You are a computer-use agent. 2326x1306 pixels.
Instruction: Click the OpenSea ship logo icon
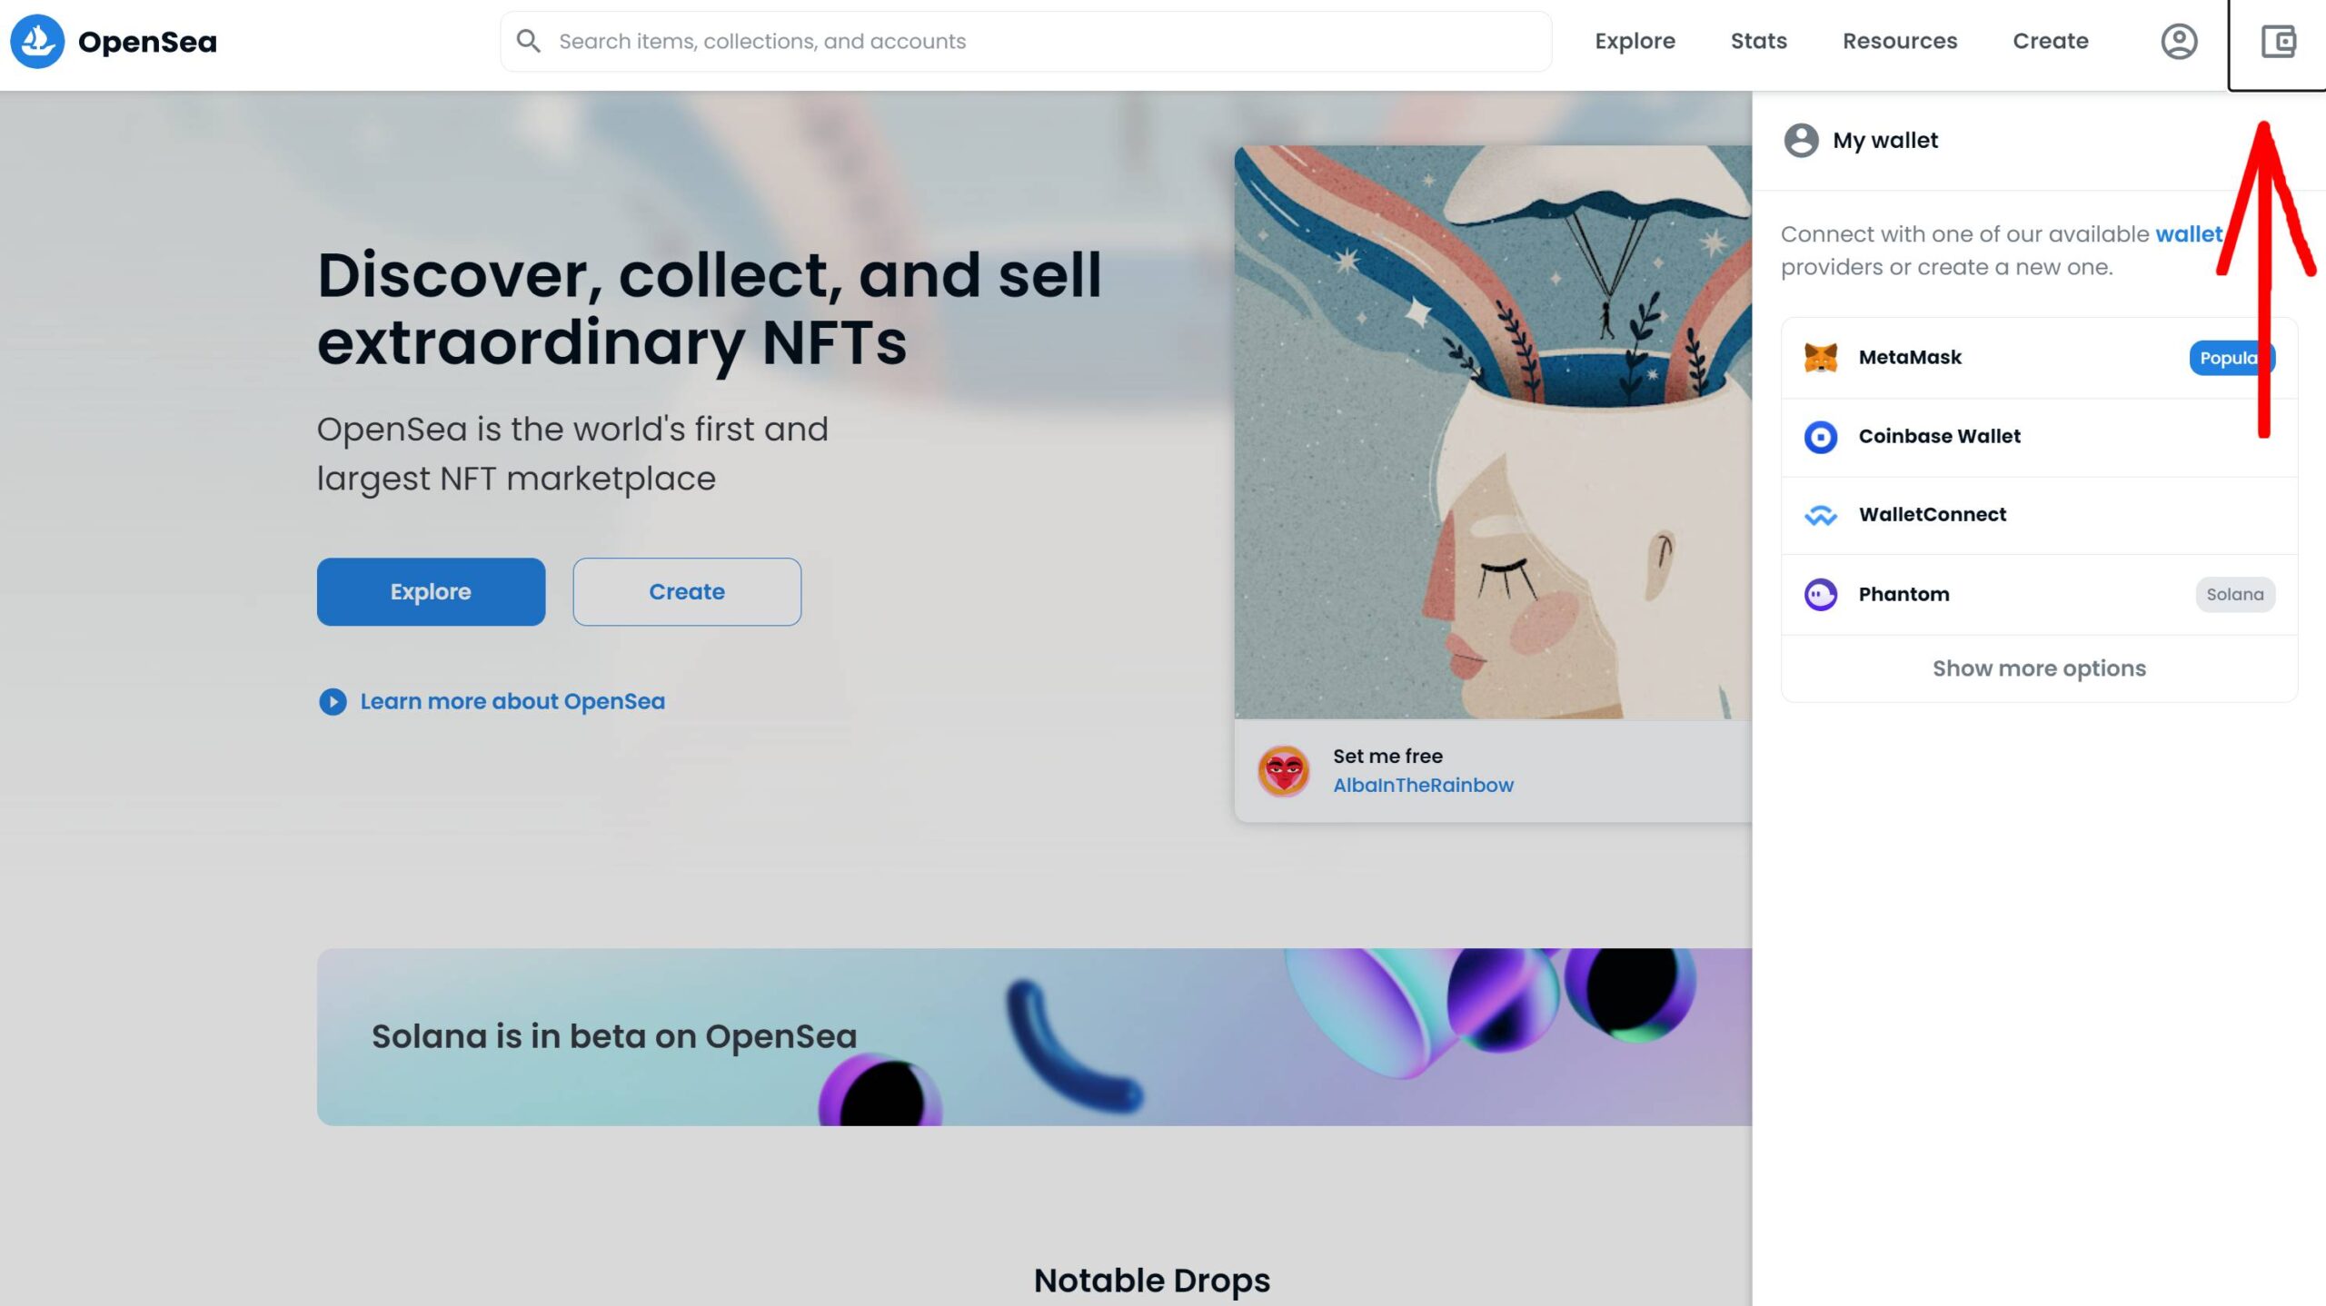point(37,41)
